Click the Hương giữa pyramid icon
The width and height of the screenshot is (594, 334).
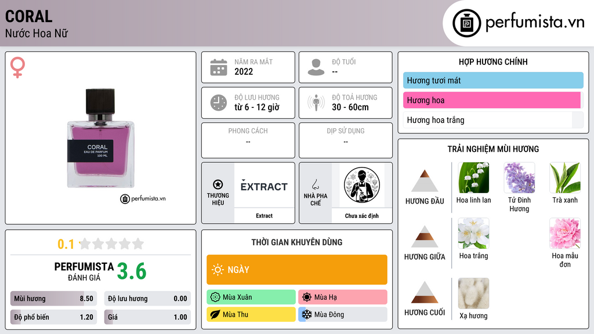point(425,237)
